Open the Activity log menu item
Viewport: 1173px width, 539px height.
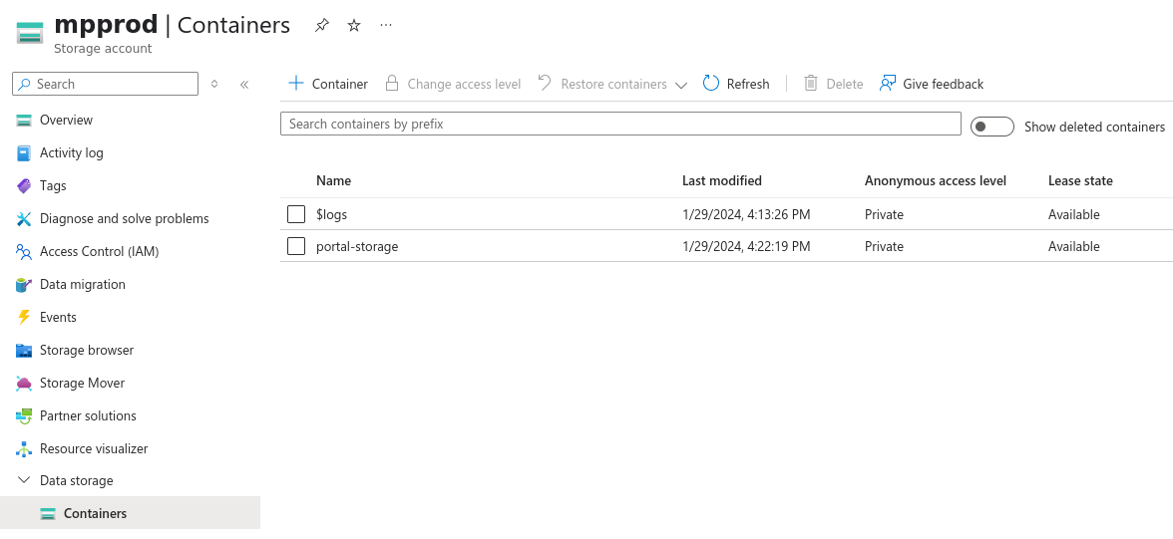(71, 152)
